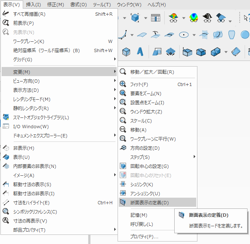Click the wireframe cube solid icon
250x244 pixels.
click(126, 52)
